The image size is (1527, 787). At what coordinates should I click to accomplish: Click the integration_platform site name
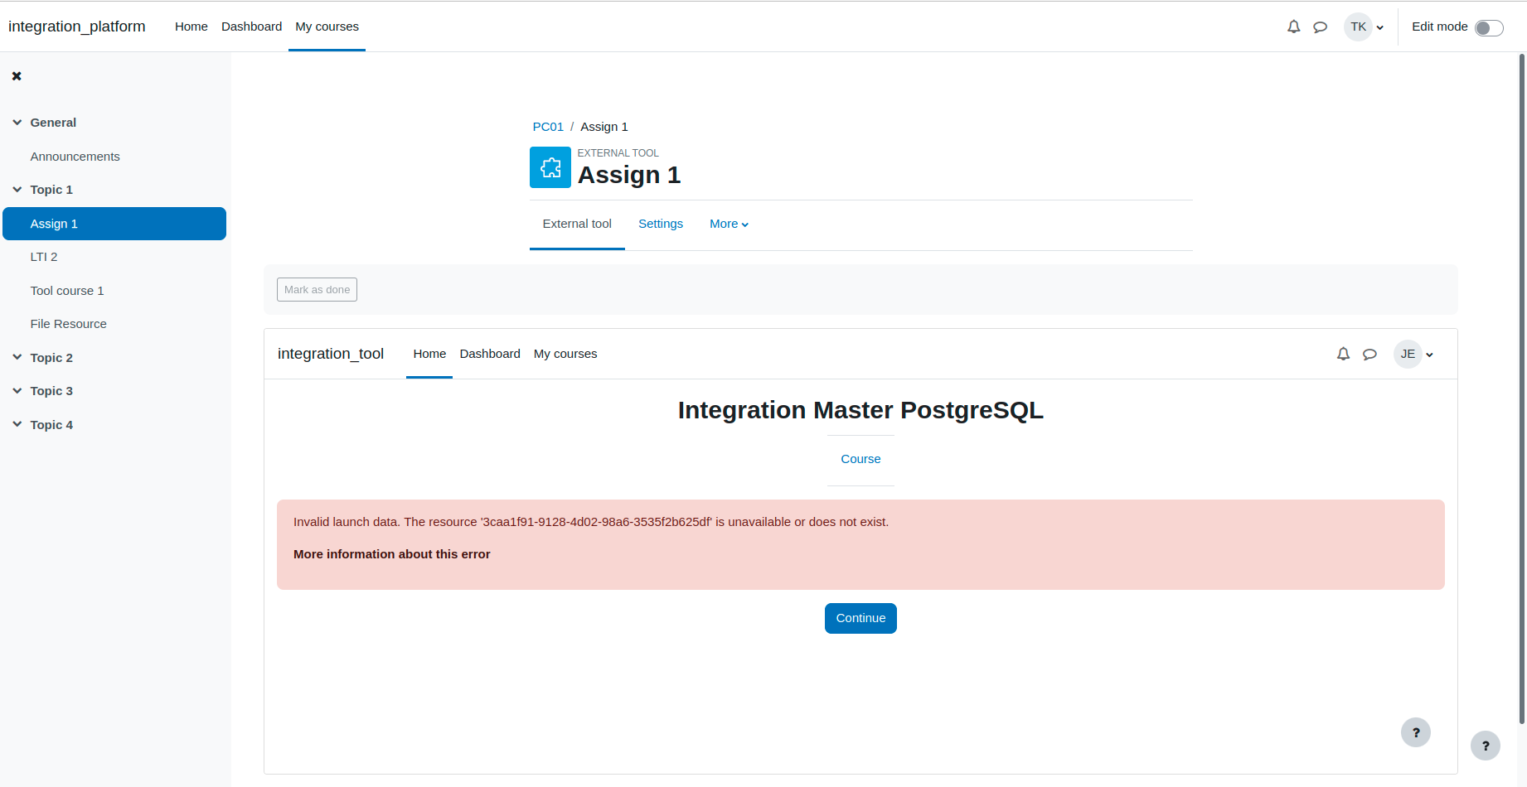tap(77, 27)
